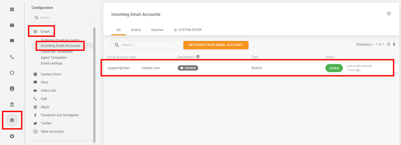Open the tickets envelope icon in sidebar

12,25
